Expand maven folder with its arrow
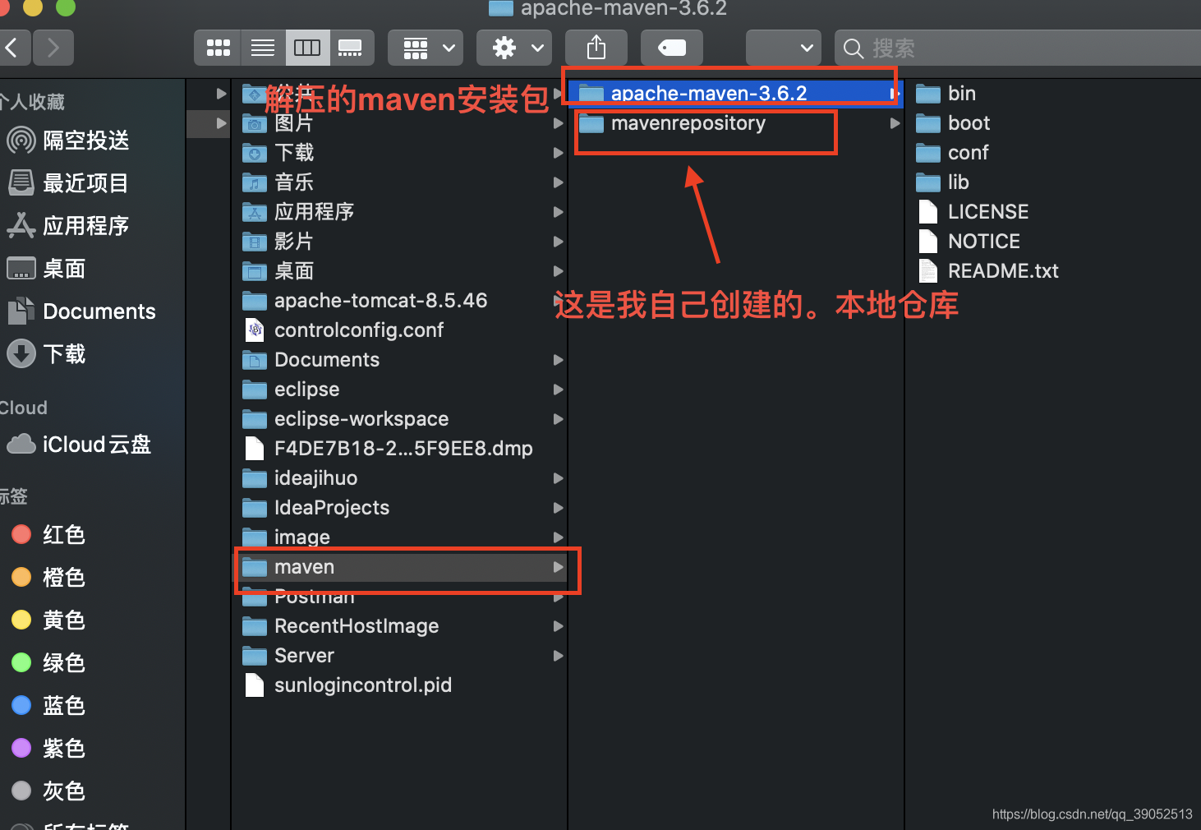This screenshot has width=1201, height=830. pyautogui.click(x=558, y=567)
